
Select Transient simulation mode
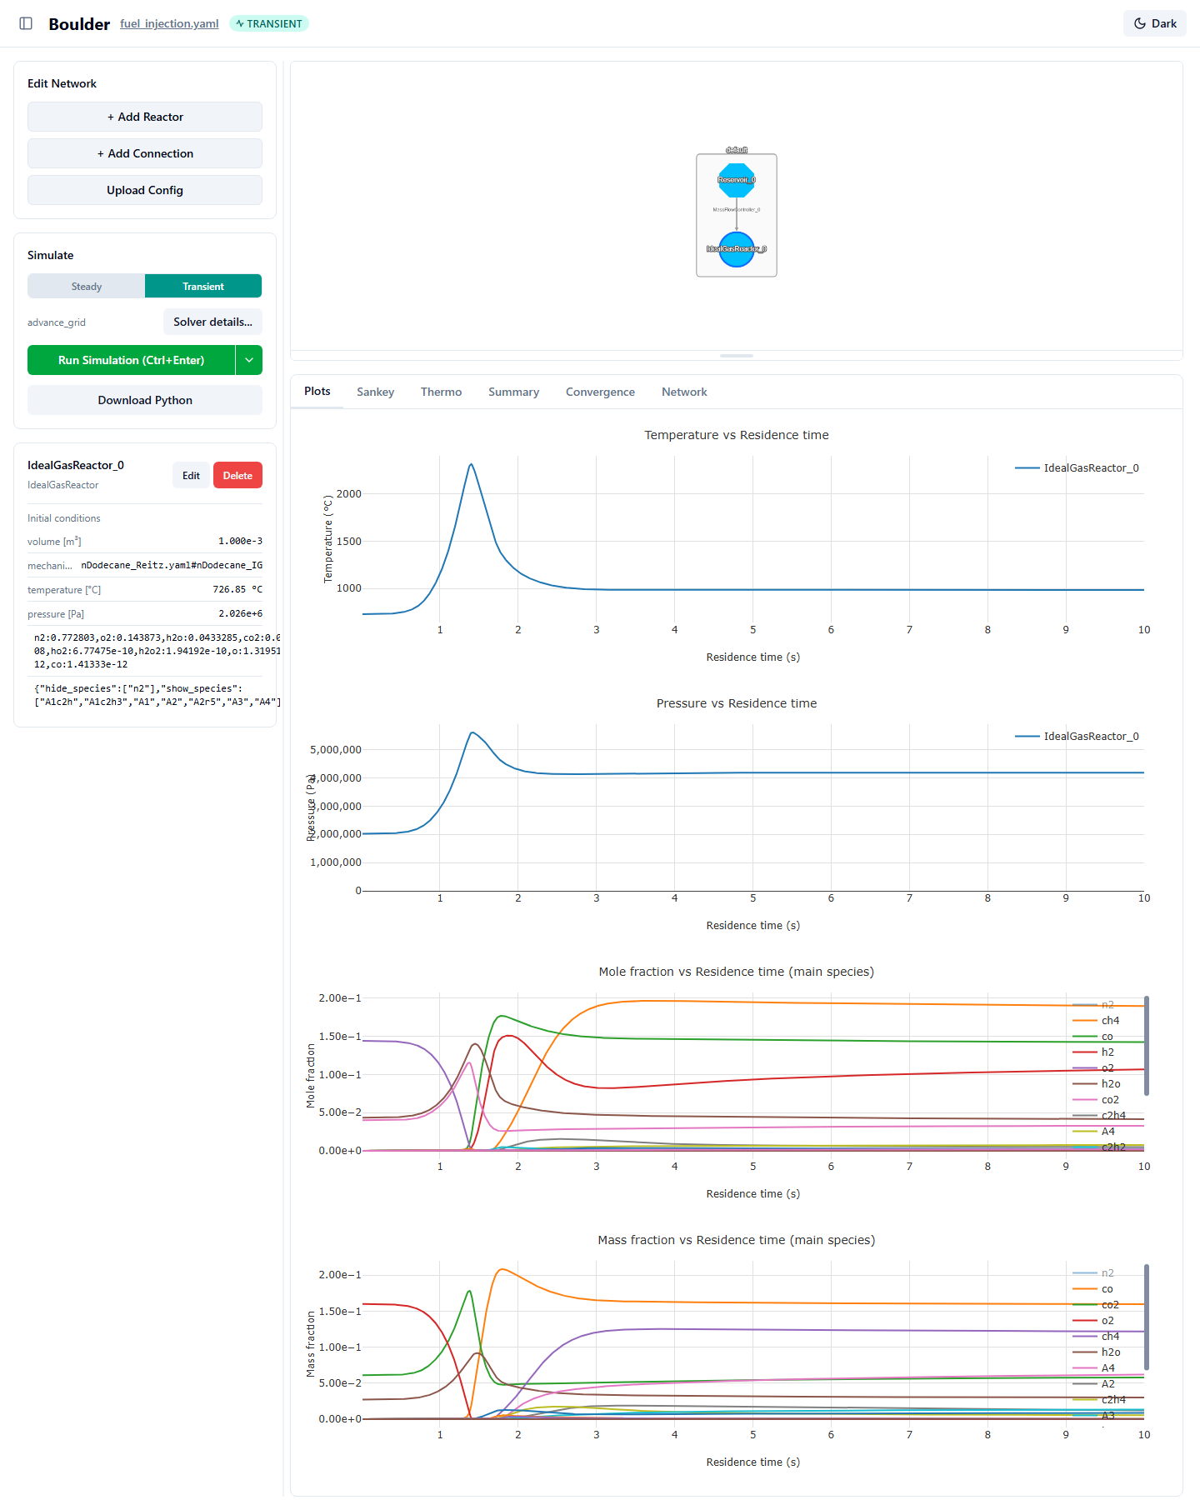coord(203,286)
